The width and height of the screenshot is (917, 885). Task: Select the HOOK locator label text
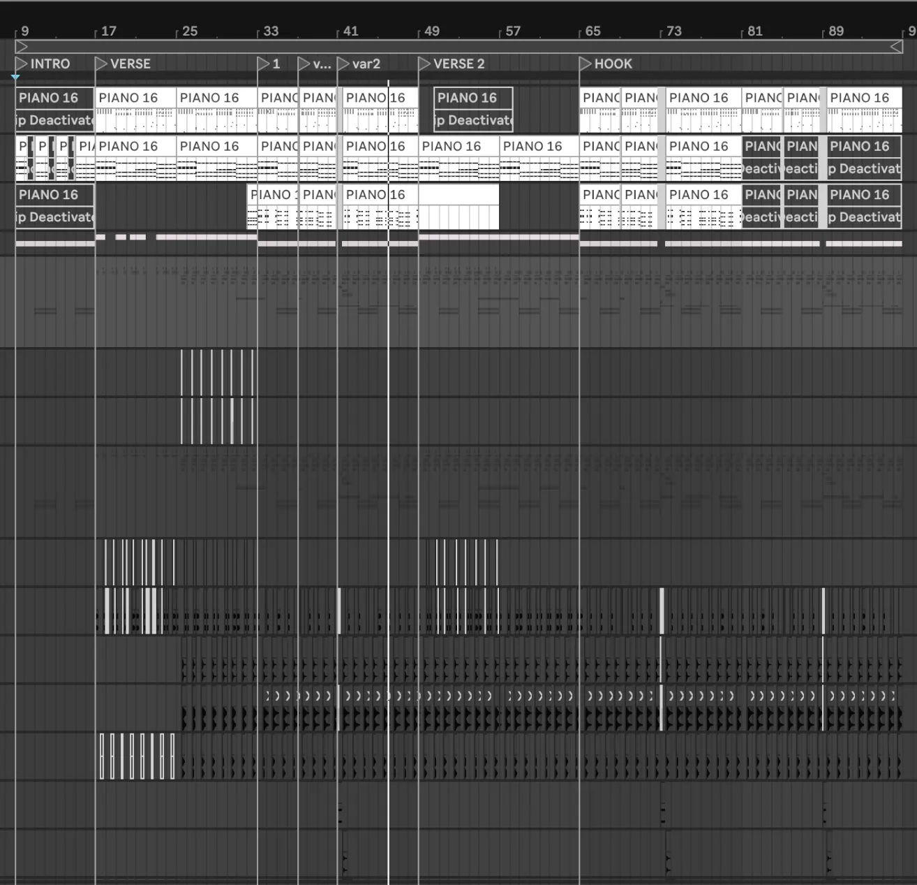(613, 64)
